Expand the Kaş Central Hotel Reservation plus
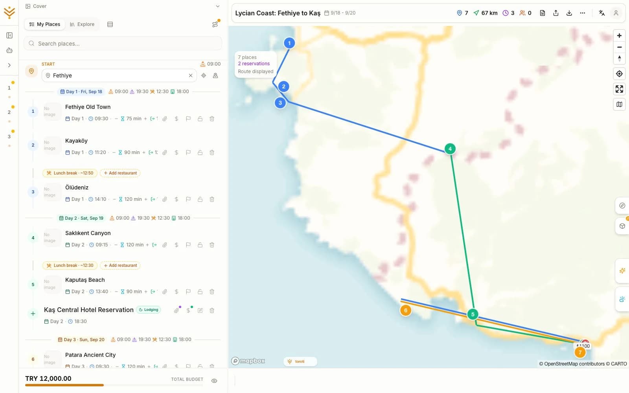 pos(33,314)
